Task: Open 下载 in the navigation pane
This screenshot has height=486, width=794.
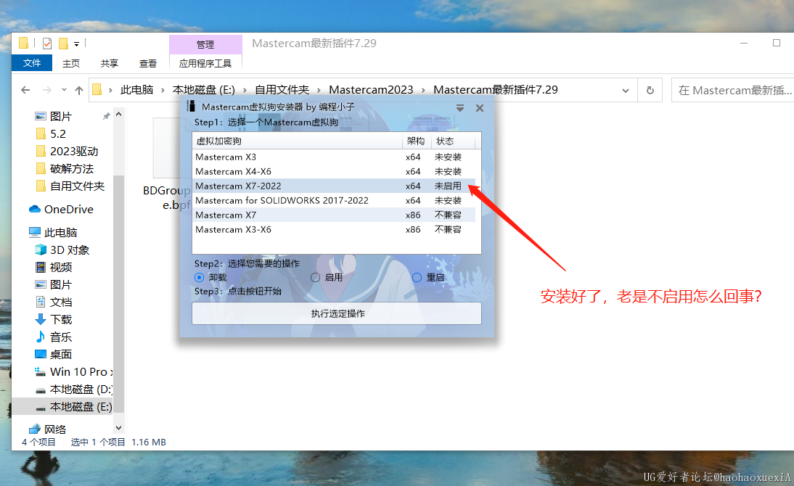Action: tap(61, 319)
